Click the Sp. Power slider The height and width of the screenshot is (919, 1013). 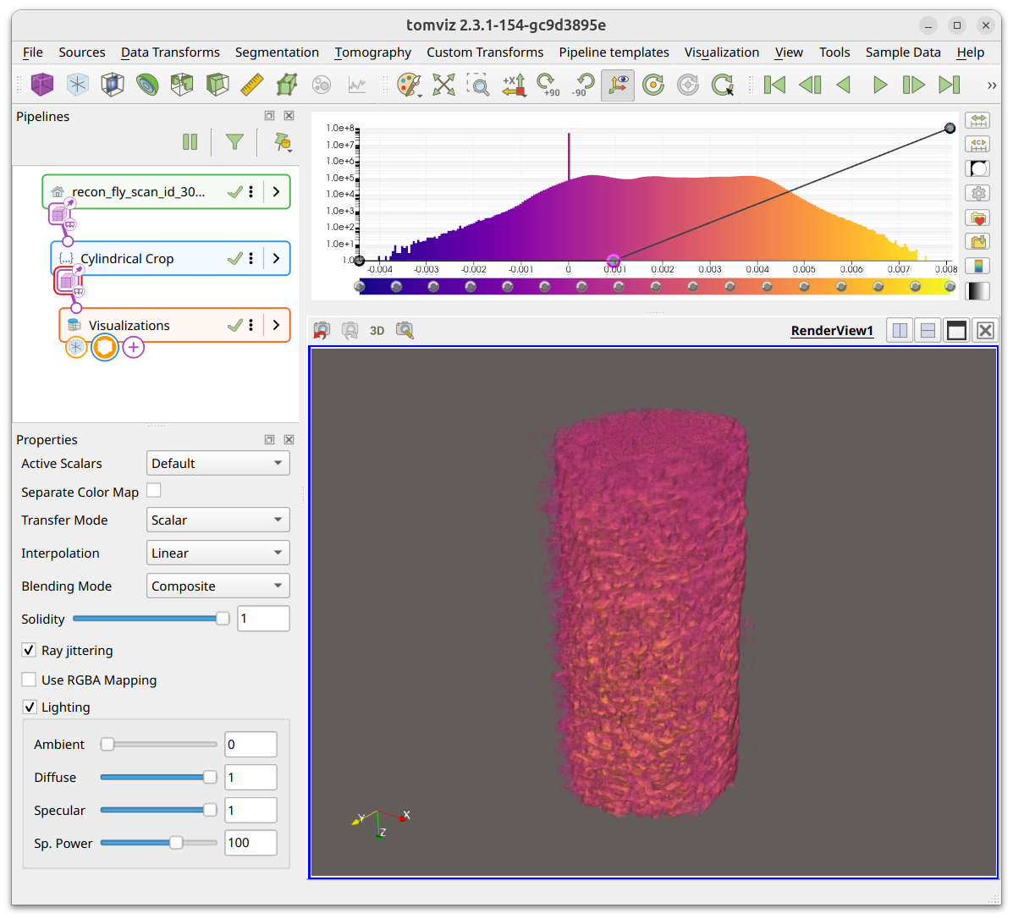click(x=158, y=843)
